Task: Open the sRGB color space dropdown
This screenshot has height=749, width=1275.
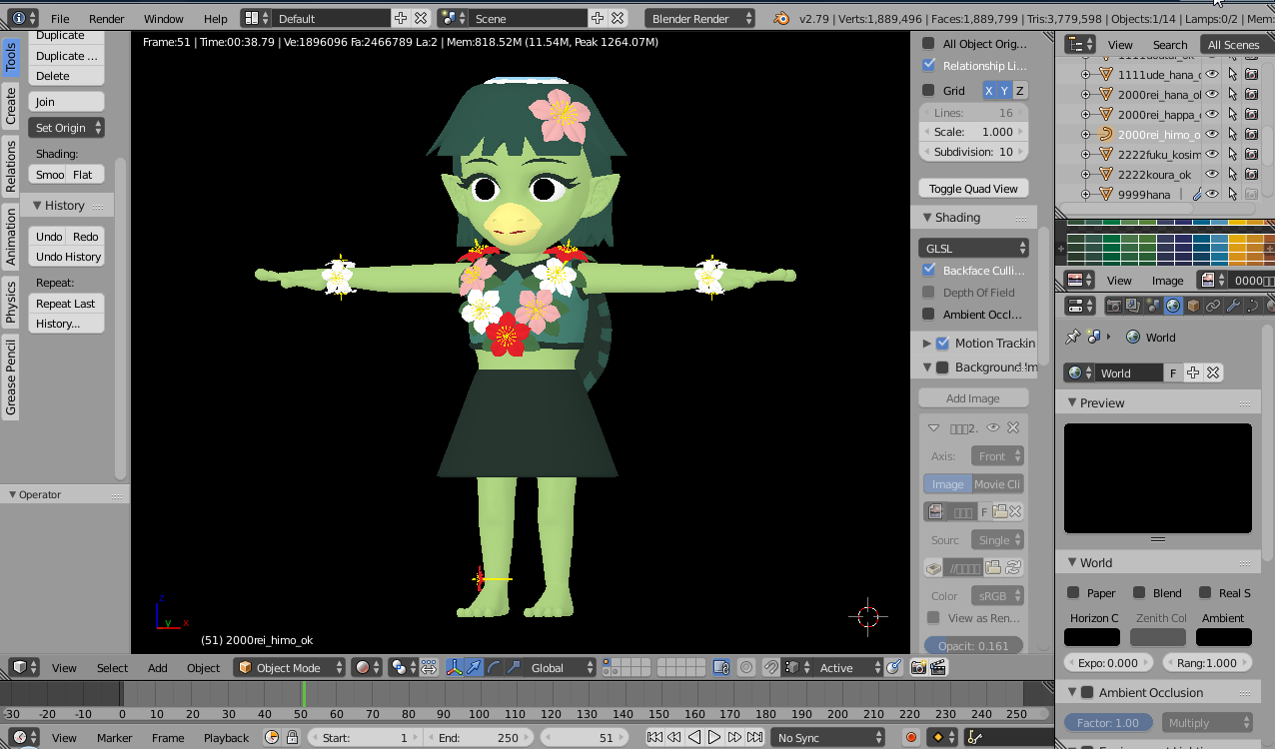Action: point(997,595)
